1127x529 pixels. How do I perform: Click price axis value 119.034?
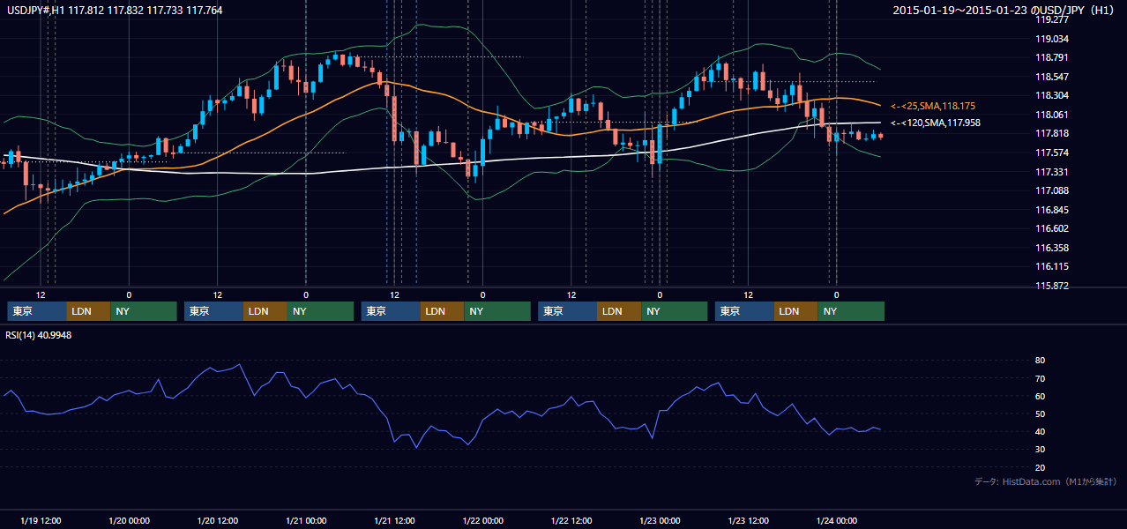coord(1052,39)
